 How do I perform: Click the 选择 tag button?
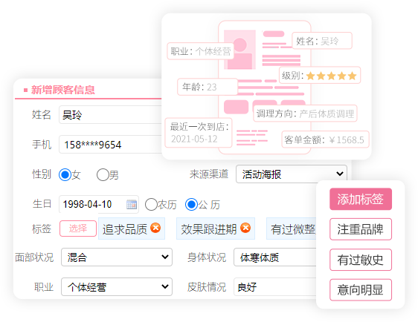point(78,229)
